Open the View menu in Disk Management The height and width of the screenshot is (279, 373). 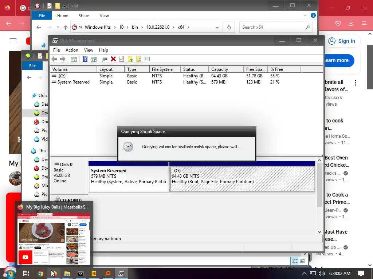tap(89, 50)
